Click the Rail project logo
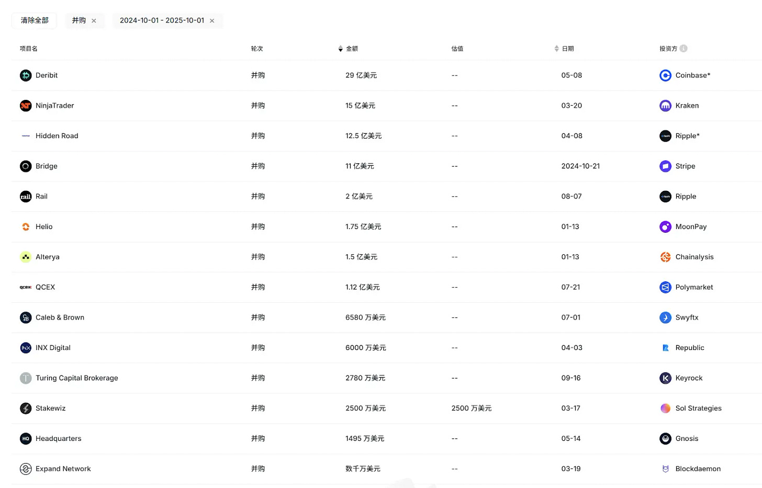 coord(26,197)
